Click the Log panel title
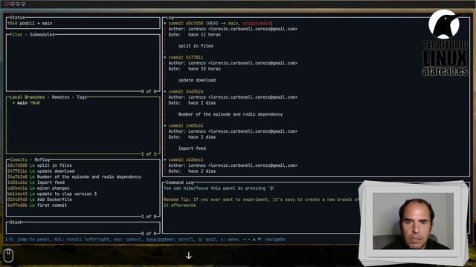 (170, 18)
